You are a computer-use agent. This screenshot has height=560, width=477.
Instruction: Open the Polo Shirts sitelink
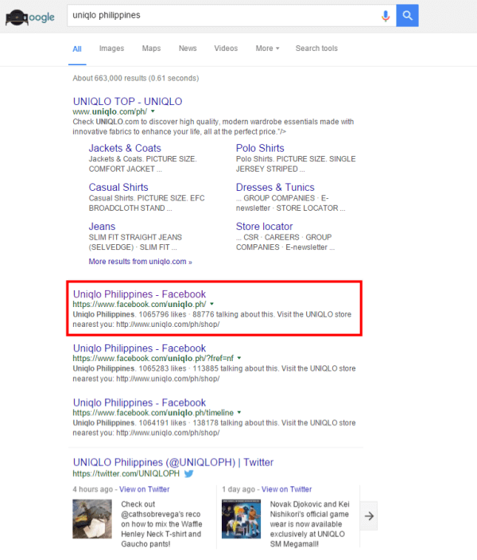tap(260, 148)
